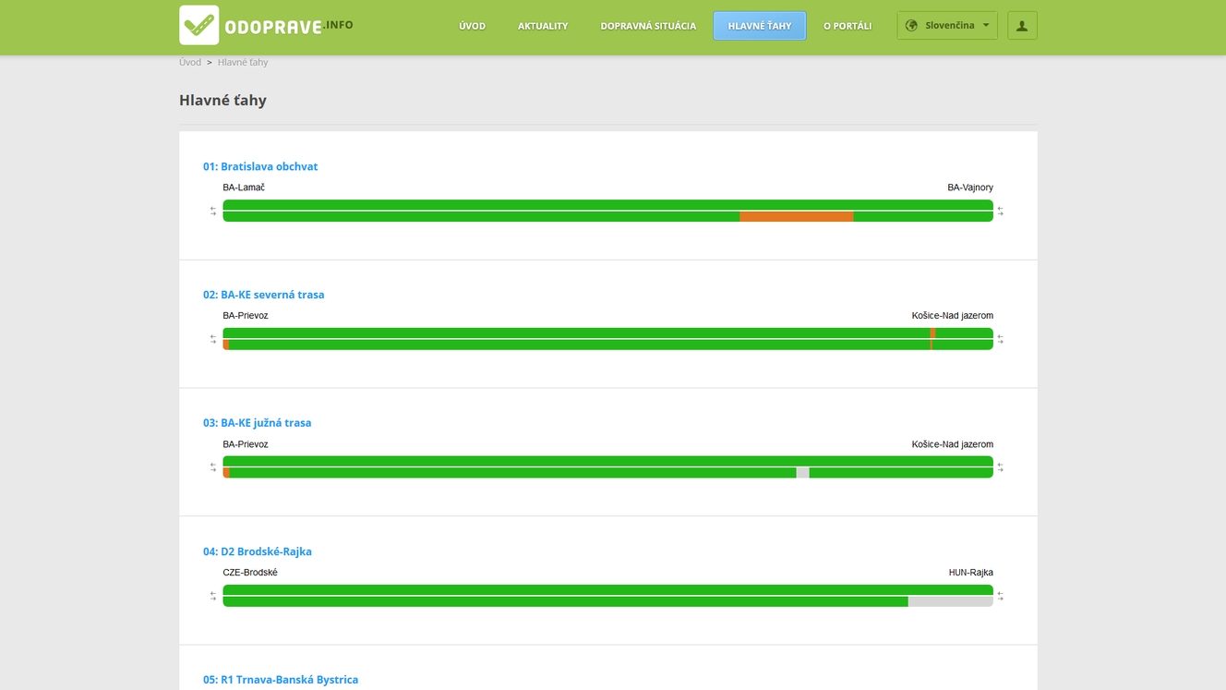Click orange segment on Bratislava obchvat lower bar
The image size is (1226, 690).
coord(797,216)
